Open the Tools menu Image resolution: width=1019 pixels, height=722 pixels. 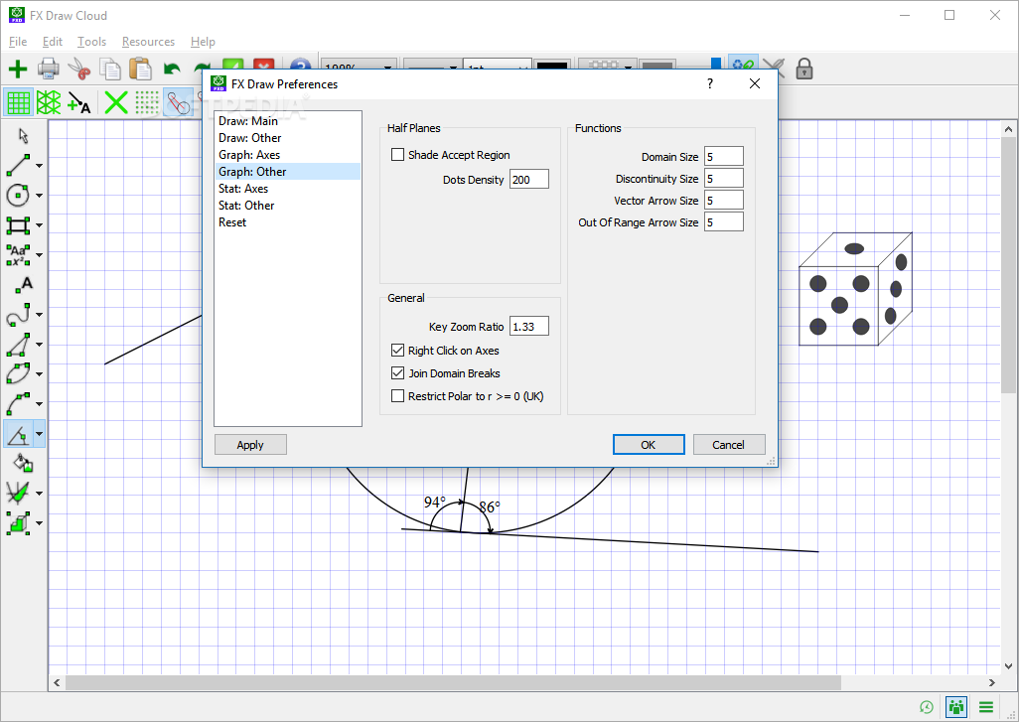pos(91,42)
